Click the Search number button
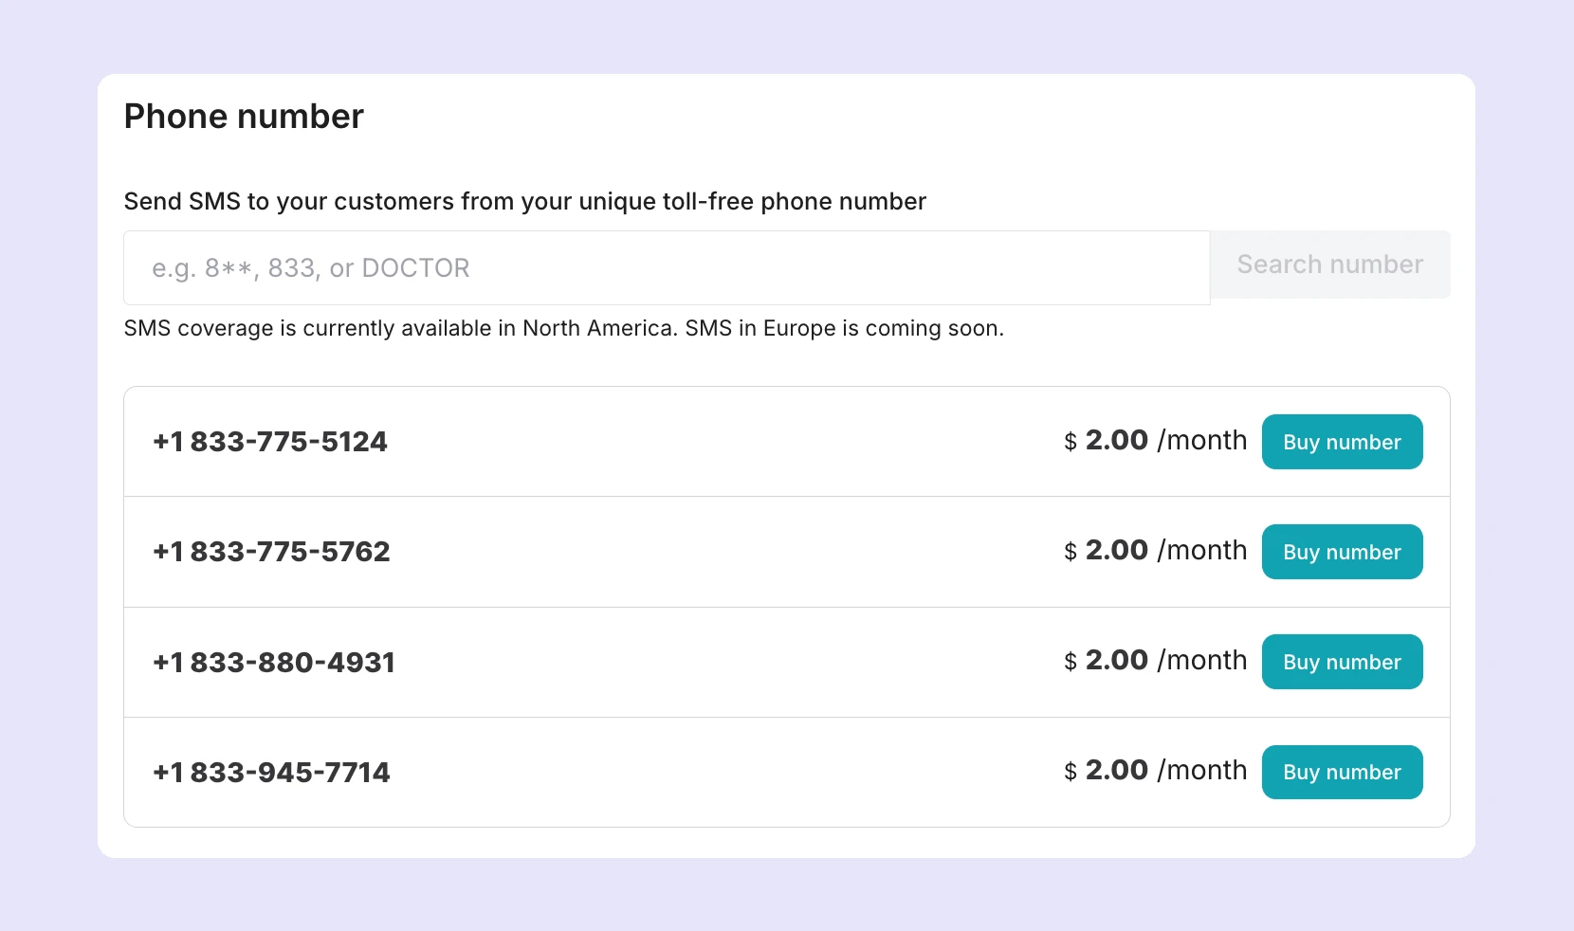The height and width of the screenshot is (931, 1574). click(1329, 265)
